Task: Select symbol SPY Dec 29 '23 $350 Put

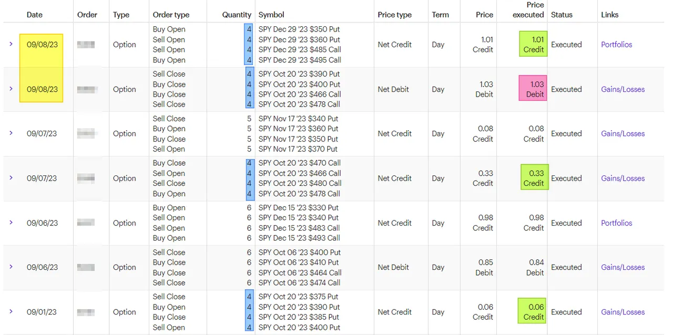Action: click(299, 29)
